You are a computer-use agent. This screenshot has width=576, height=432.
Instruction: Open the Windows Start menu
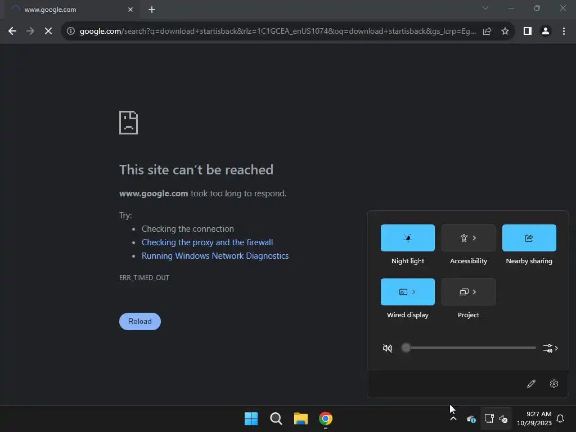[251, 418]
